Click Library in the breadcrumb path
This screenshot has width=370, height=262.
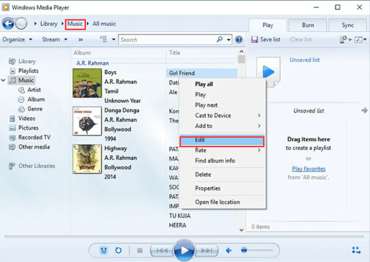tap(49, 24)
